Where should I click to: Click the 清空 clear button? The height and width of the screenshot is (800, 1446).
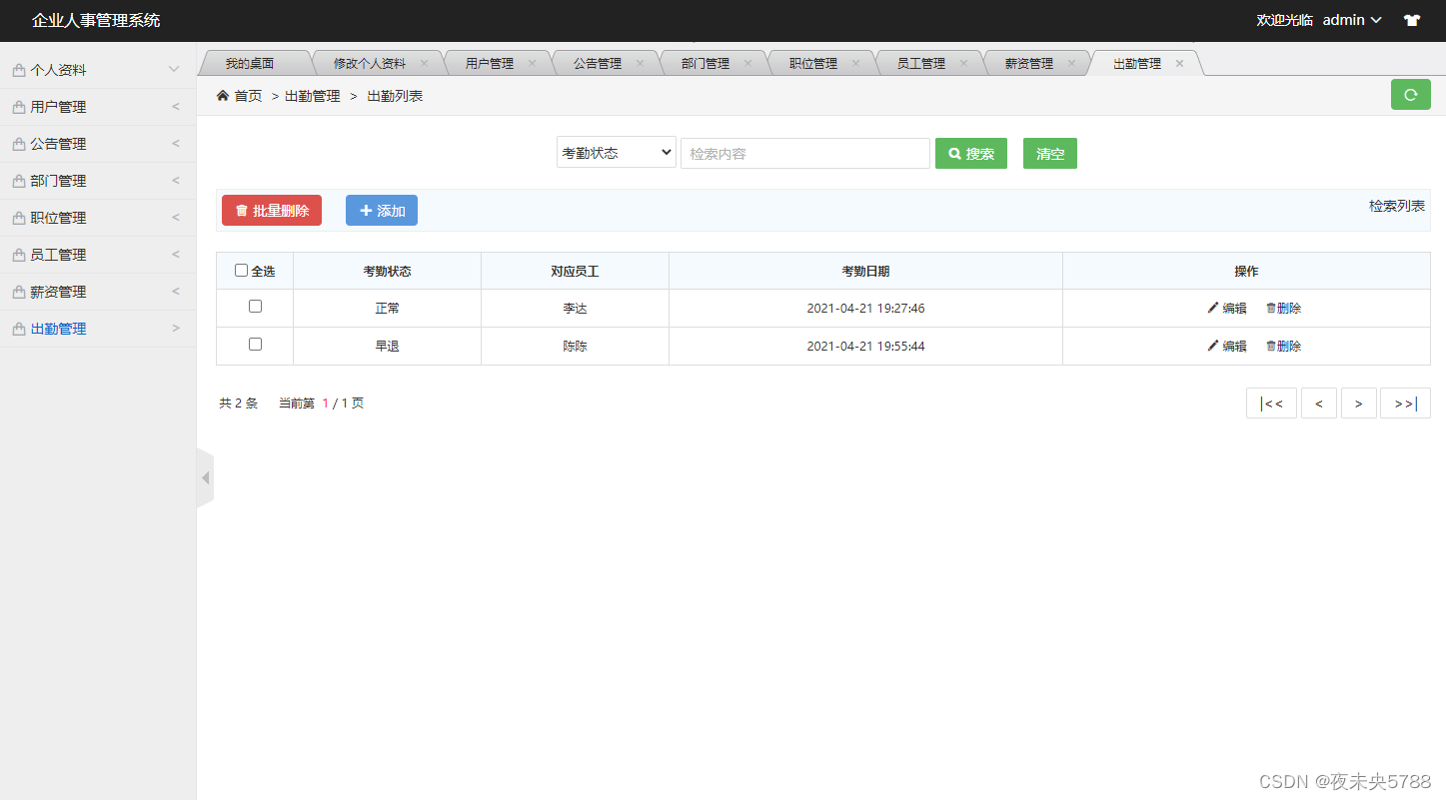tap(1050, 153)
